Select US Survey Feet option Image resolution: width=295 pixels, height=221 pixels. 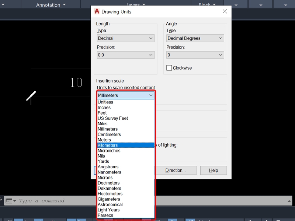click(126, 118)
